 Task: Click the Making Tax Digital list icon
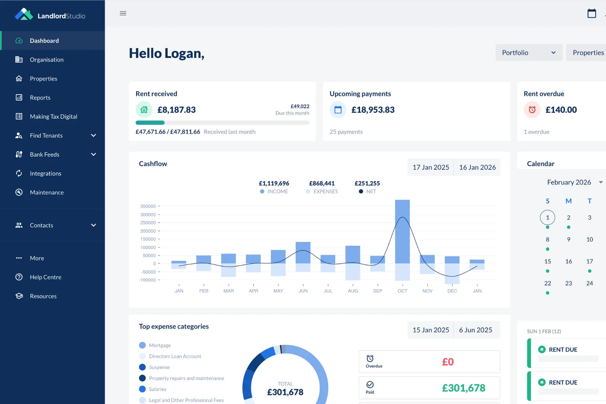(19, 116)
